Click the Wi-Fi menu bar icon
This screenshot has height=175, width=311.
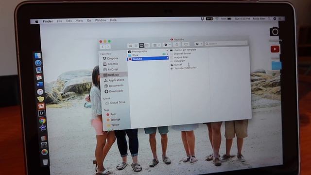217,18
